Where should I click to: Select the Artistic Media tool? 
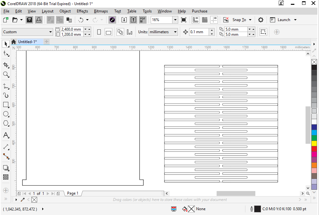6,95
